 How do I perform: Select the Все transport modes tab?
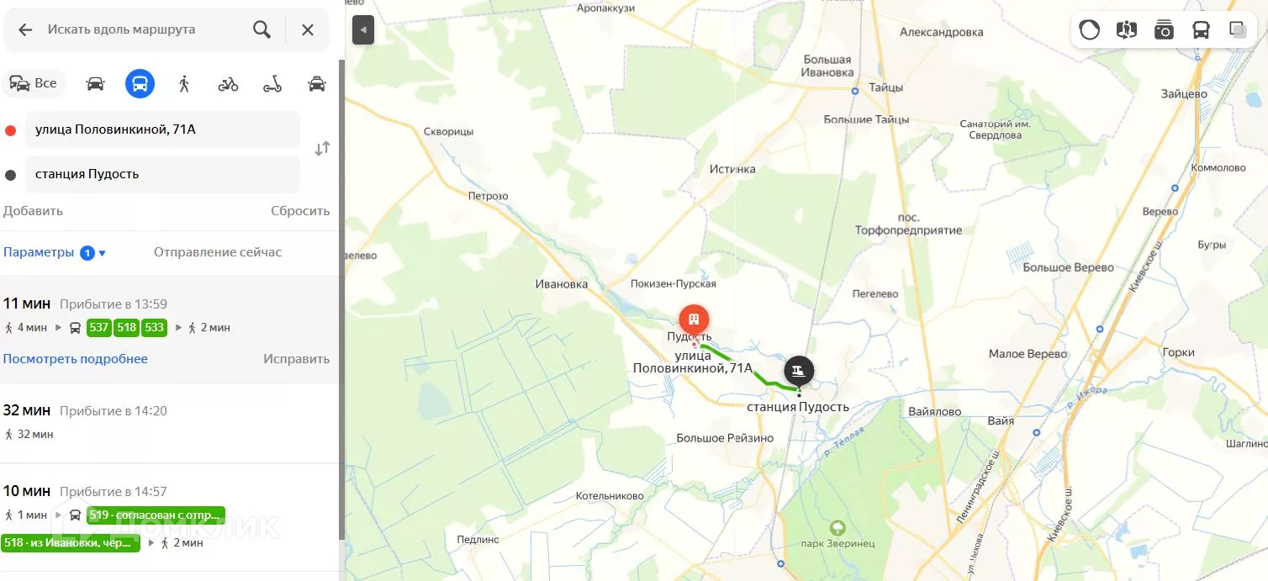tap(34, 83)
